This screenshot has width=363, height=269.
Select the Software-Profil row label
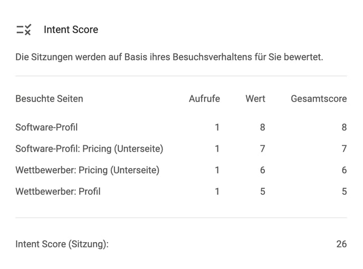(46, 127)
